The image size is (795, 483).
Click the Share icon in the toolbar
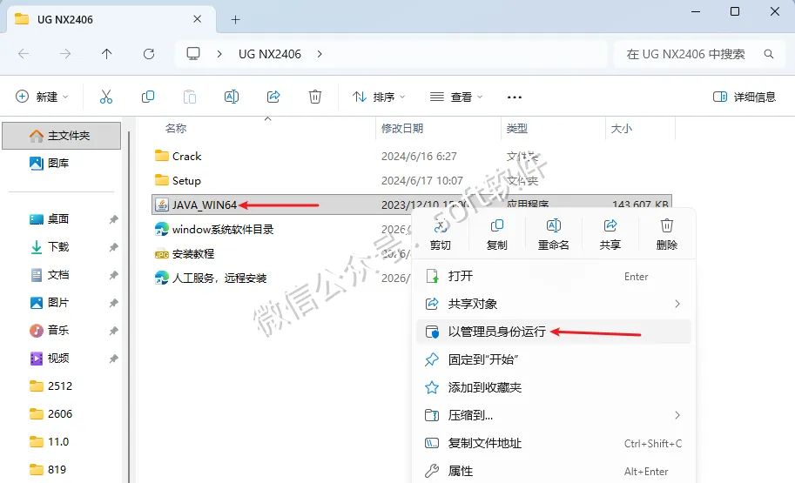[273, 97]
